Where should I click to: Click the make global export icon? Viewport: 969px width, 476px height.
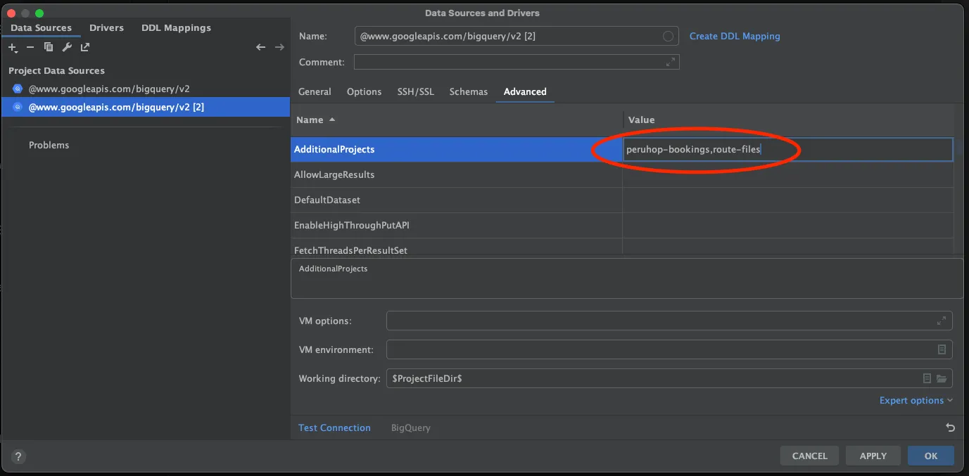point(85,47)
